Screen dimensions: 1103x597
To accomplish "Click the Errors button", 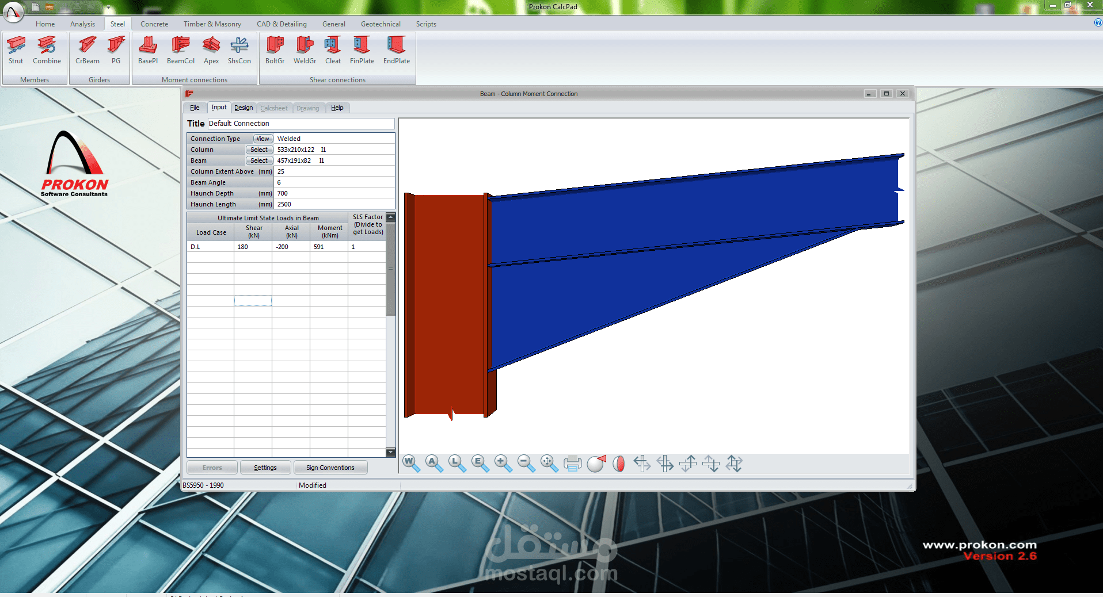I will [211, 467].
